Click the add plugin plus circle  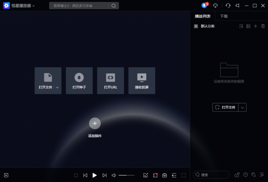(x=95, y=123)
